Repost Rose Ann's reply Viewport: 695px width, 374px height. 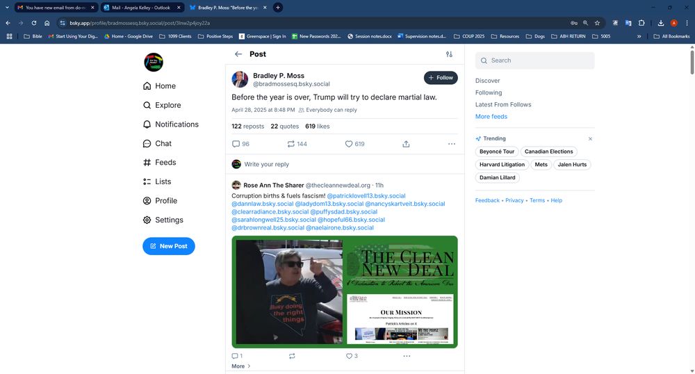(x=292, y=356)
